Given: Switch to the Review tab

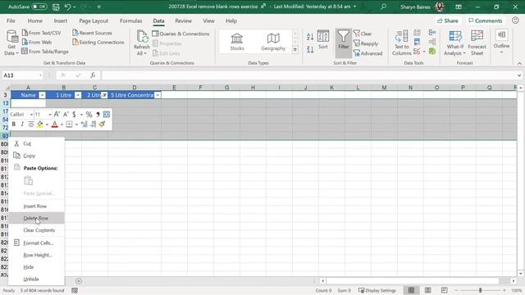Looking at the screenshot, I should click(183, 20).
